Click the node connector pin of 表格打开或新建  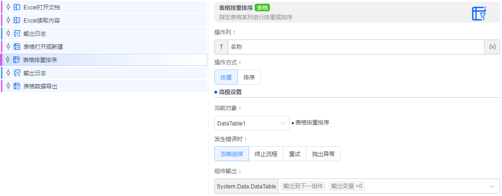point(8,47)
